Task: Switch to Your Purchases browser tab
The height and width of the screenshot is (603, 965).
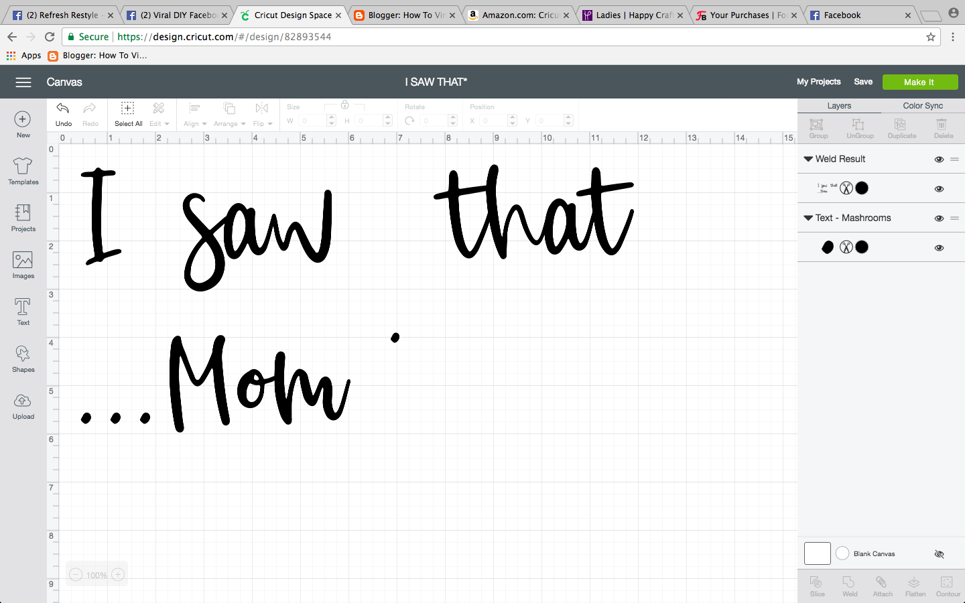Action: coord(747,15)
